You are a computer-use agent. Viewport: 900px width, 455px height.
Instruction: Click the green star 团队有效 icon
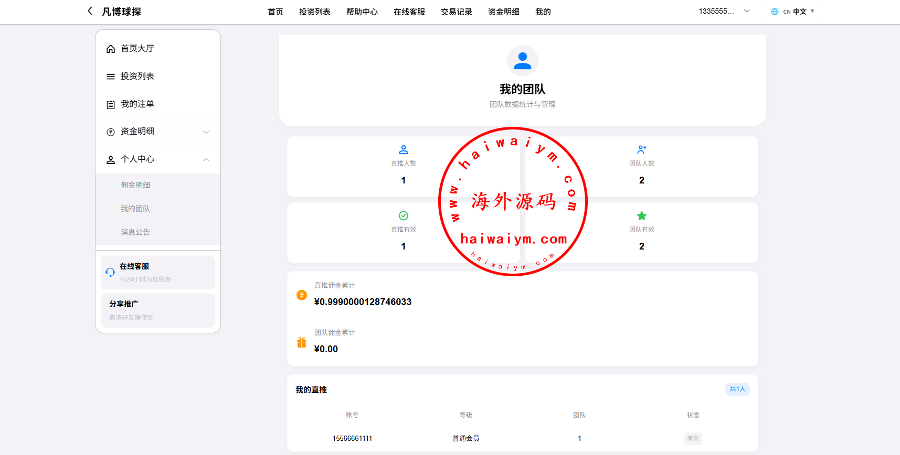(641, 216)
